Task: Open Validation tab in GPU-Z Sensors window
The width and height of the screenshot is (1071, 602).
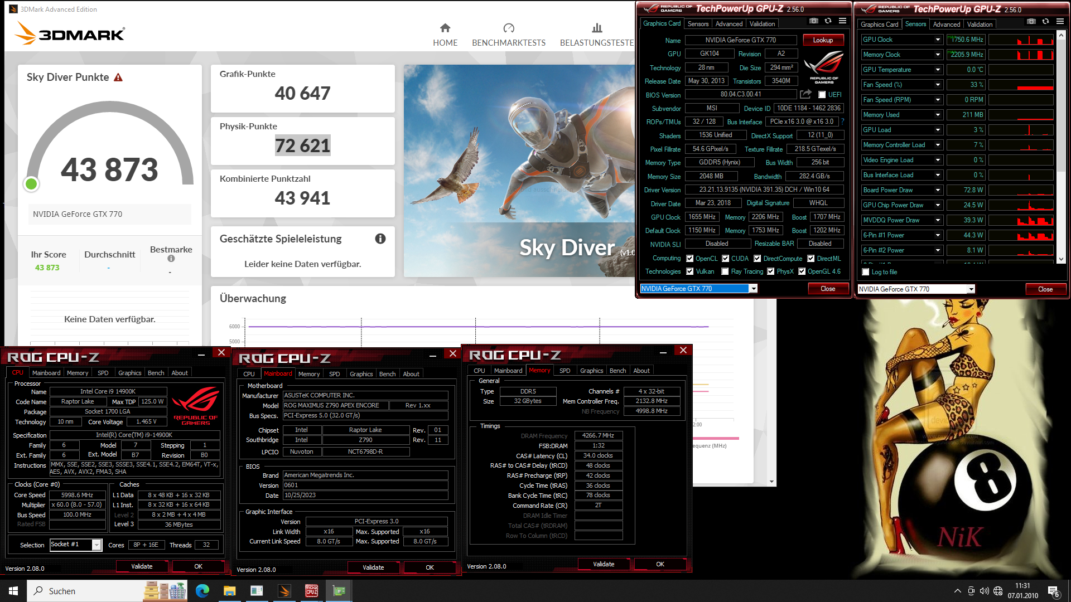Action: (x=980, y=25)
